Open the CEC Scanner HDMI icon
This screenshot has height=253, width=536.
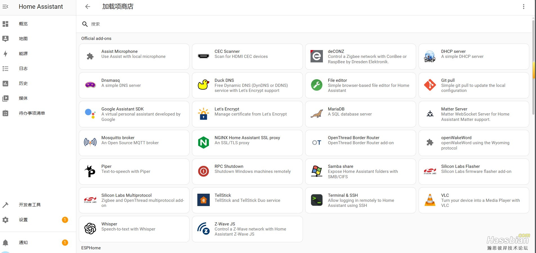pyautogui.click(x=203, y=57)
